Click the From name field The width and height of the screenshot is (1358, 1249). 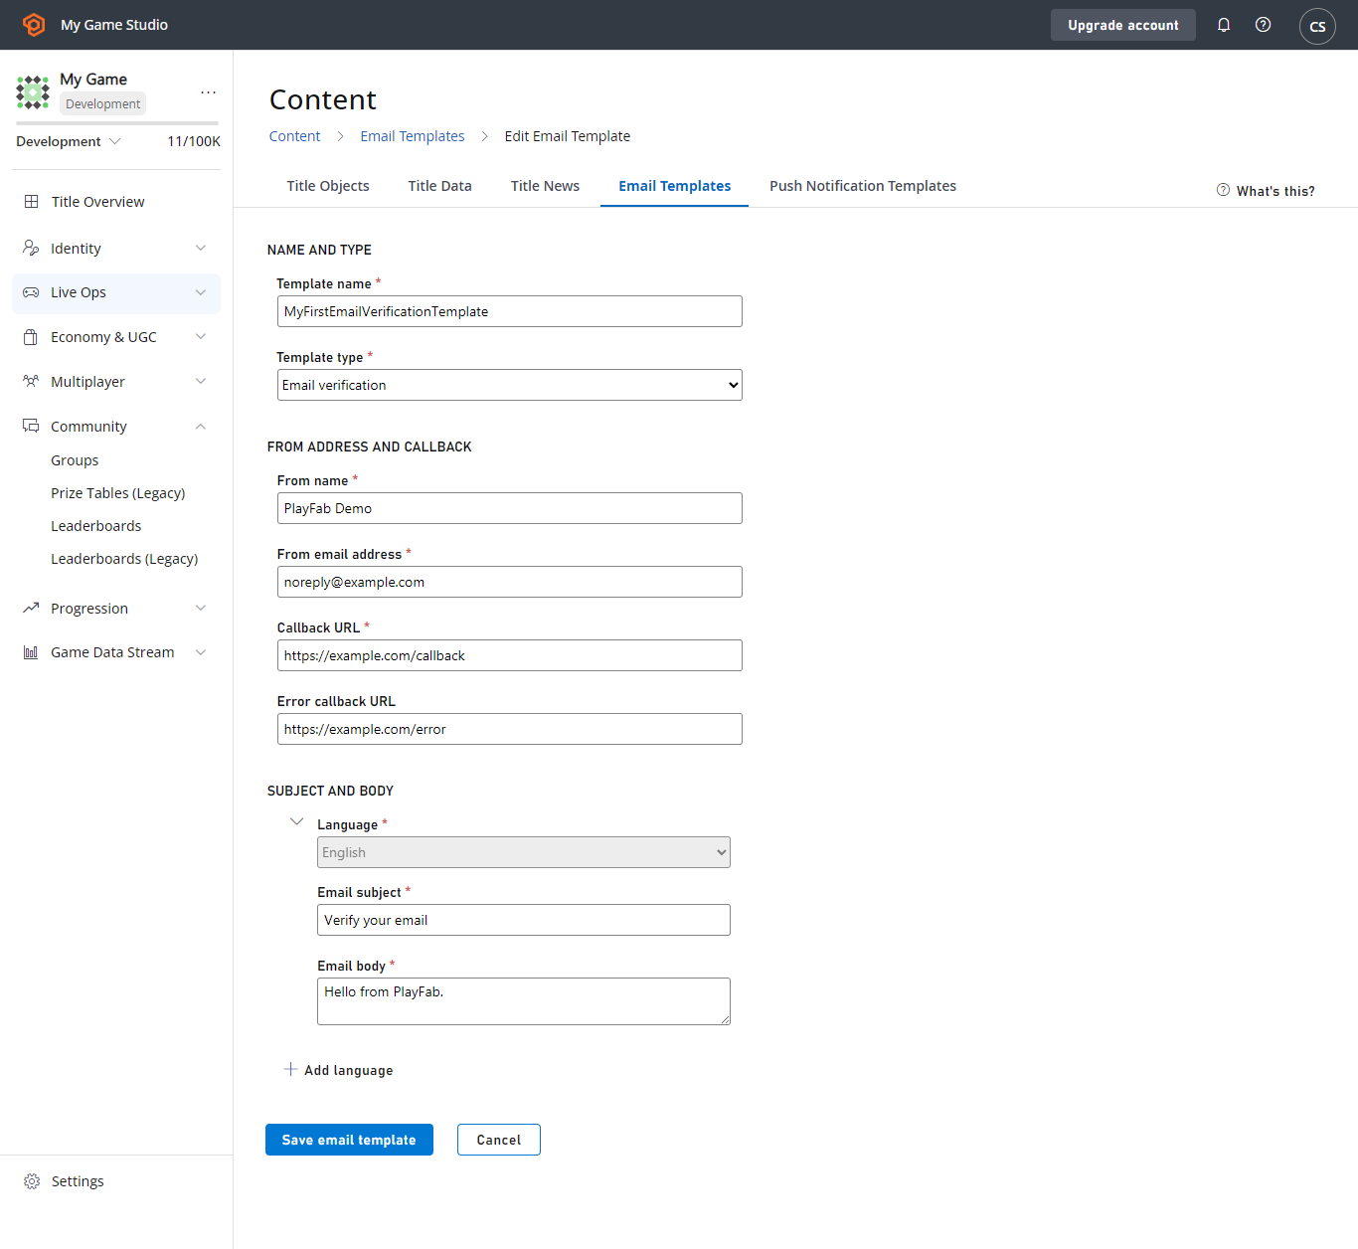[x=509, y=508]
